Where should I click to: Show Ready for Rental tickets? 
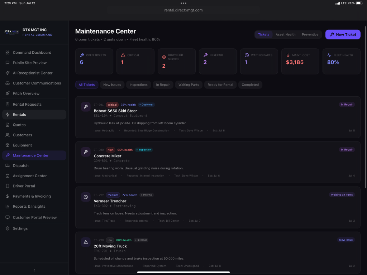click(x=220, y=85)
